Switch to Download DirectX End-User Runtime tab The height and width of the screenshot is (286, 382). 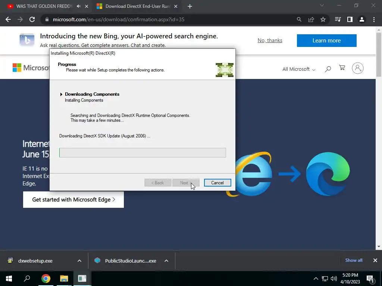click(138, 6)
